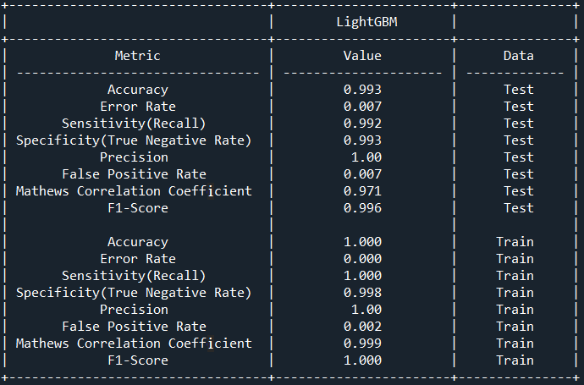Click the Accuracy label in the Test section
The width and height of the screenshot is (584, 385).
(x=137, y=90)
